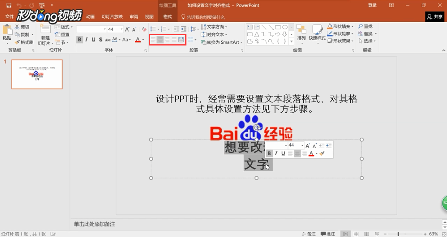Open the Section (节) dropdown

pyautogui.click(x=62, y=42)
